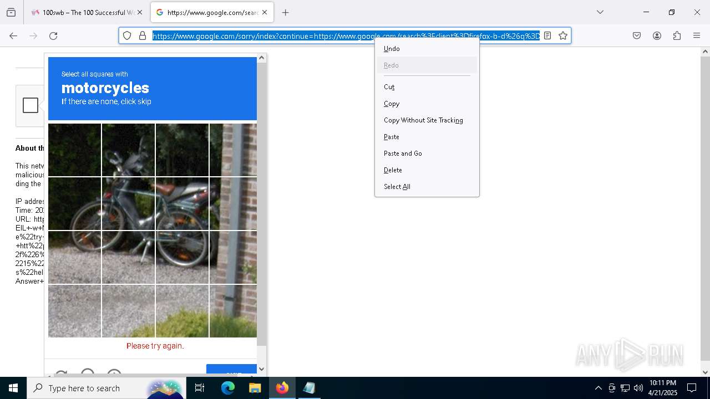Launch Microsoft Edge from the taskbar
The width and height of the screenshot is (710, 399).
point(228,388)
